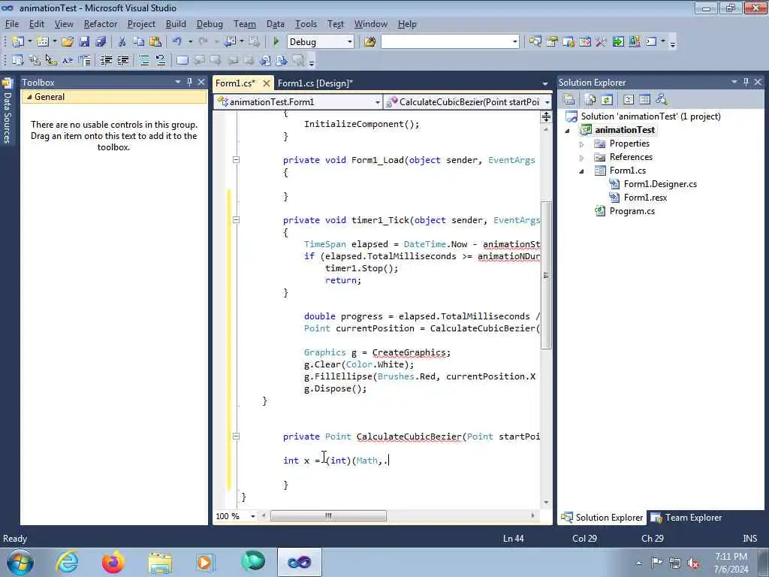Save the current file with the floppy icon

[x=84, y=42]
